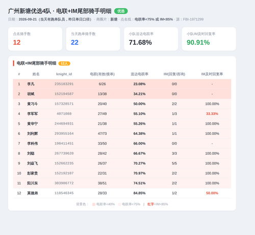
Task: Click knight_id 293955164
Action: click(x=64, y=133)
